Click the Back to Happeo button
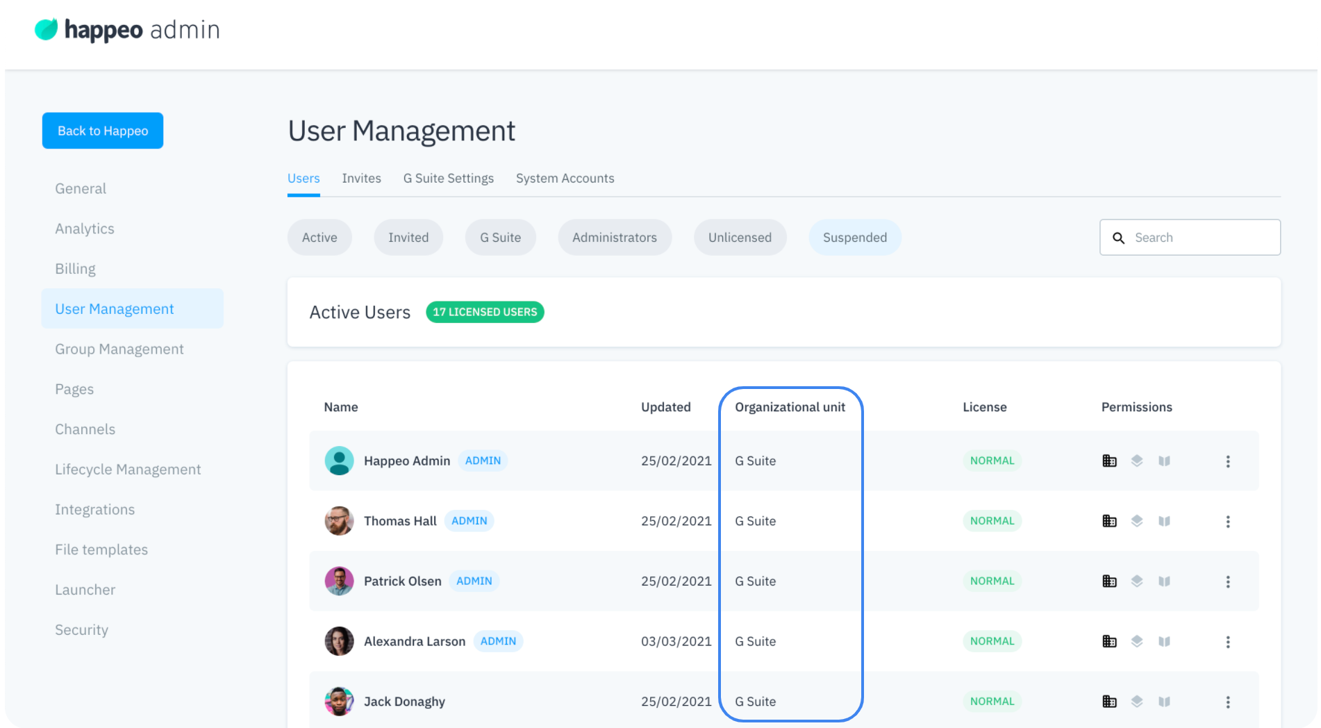The image size is (1321, 728). coord(103,131)
